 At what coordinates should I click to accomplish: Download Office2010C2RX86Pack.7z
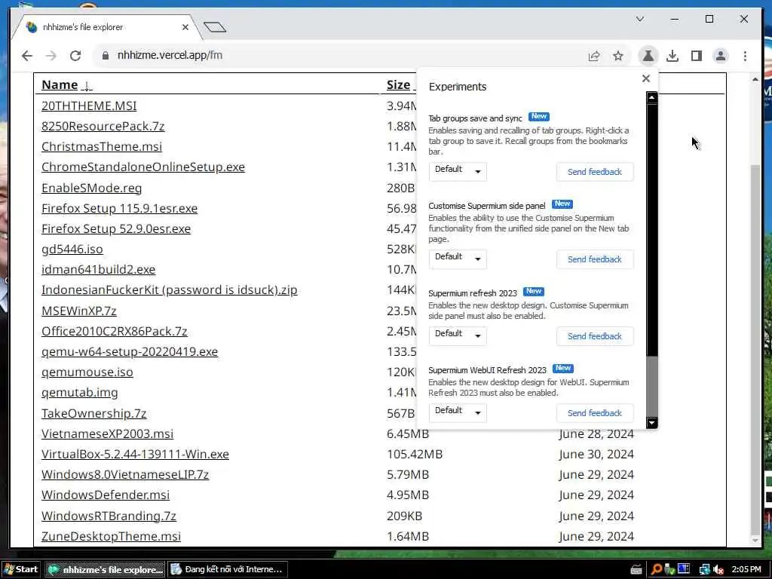pyautogui.click(x=115, y=331)
